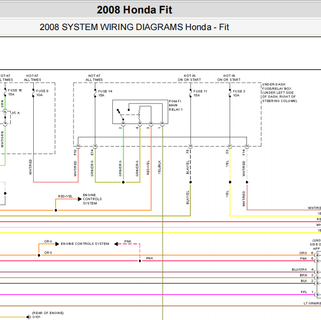Screen dimensions: 321x320
Task: Click HOT IN ON OR START above Fuse 11
Action: click(x=189, y=78)
